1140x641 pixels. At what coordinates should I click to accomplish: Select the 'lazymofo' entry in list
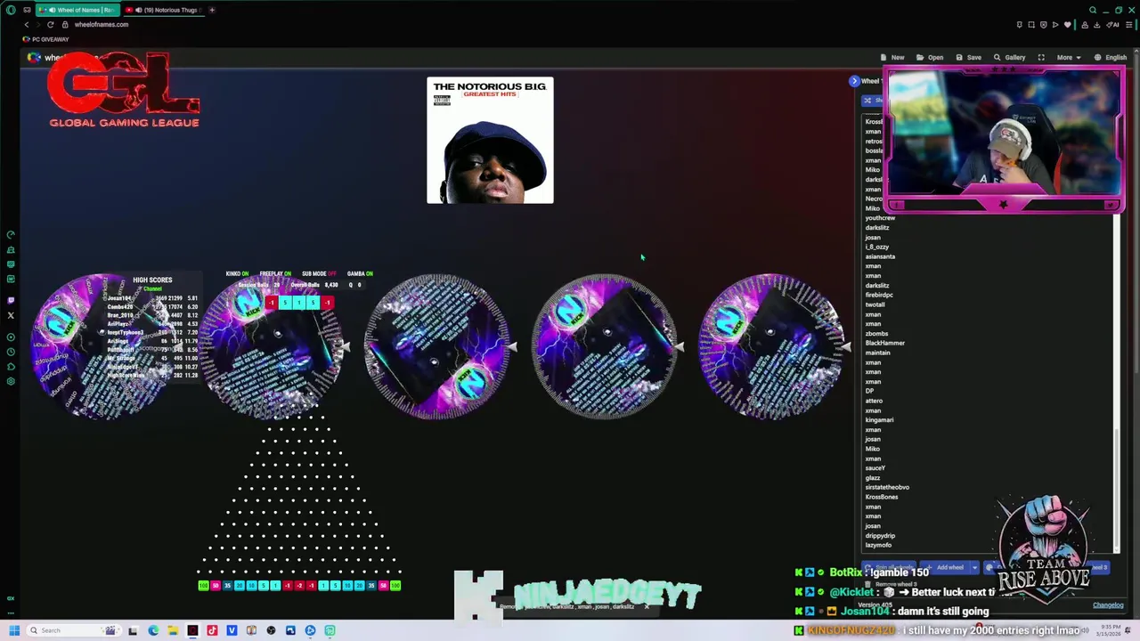(x=878, y=545)
